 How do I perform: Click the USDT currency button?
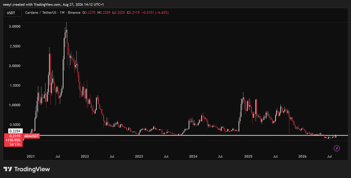pos(13,13)
